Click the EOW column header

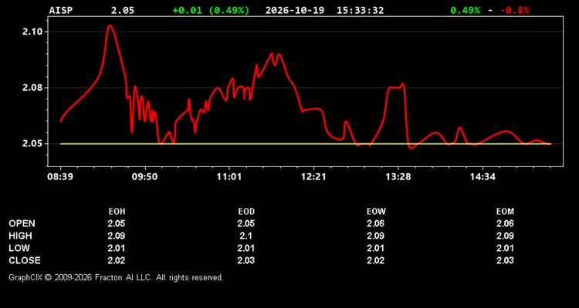click(x=376, y=212)
